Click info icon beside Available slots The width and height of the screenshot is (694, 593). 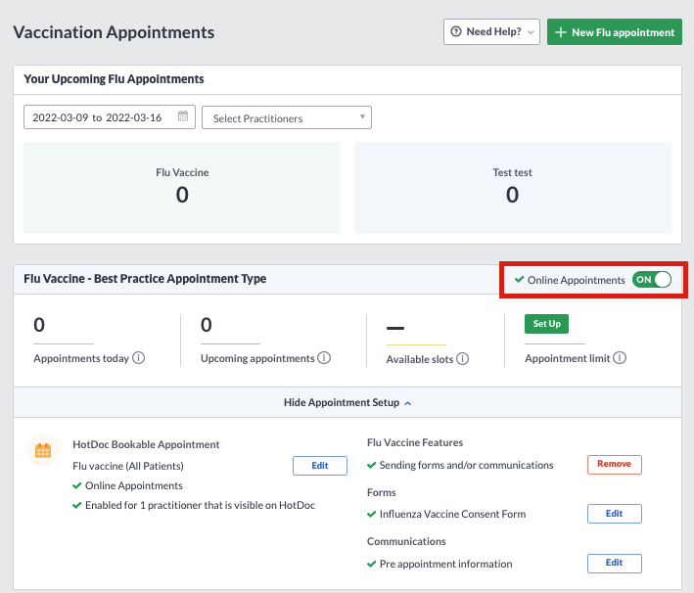pos(463,358)
